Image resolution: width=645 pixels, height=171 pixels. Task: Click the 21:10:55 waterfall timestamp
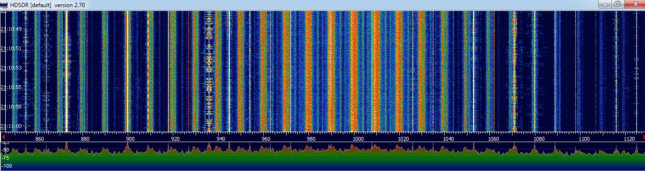(12, 87)
